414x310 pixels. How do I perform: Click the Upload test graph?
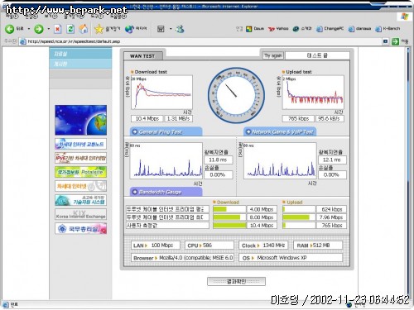click(313, 93)
